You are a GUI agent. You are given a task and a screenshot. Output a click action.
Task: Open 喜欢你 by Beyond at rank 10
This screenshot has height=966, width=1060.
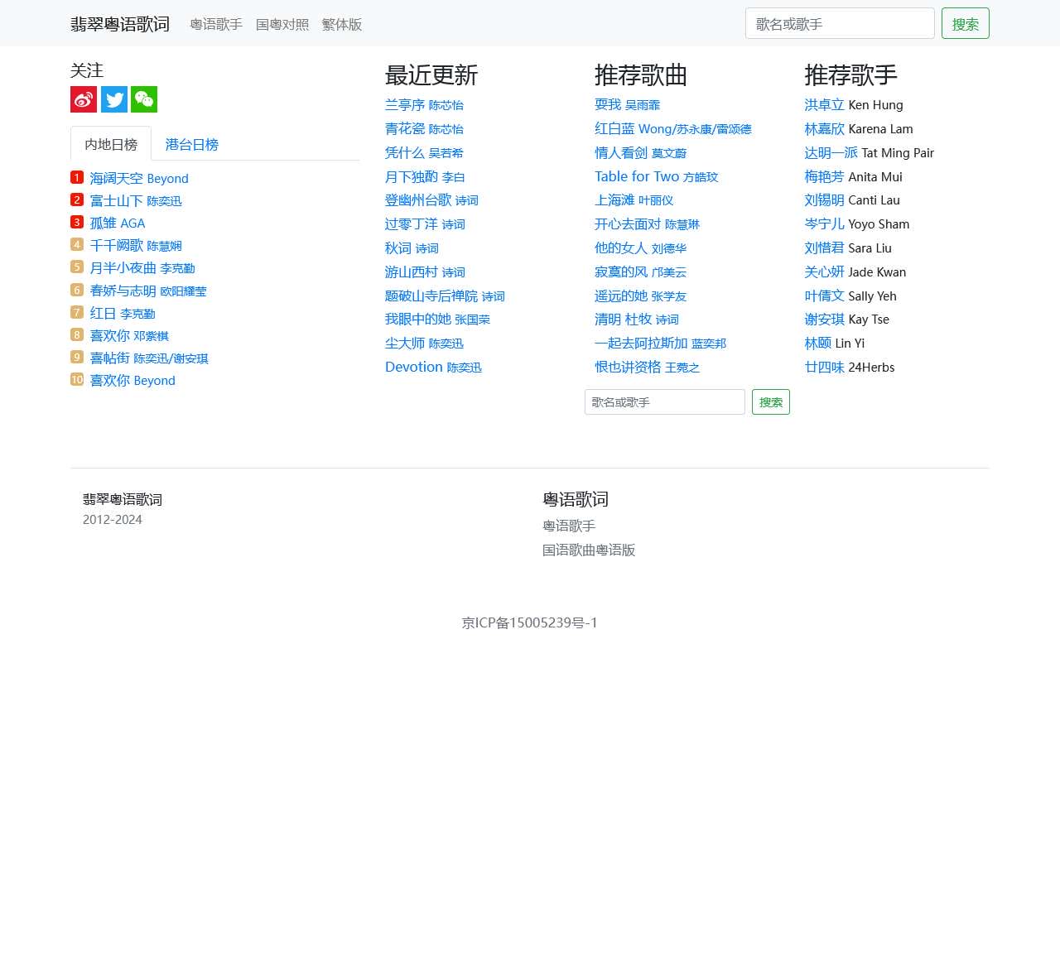coord(132,380)
